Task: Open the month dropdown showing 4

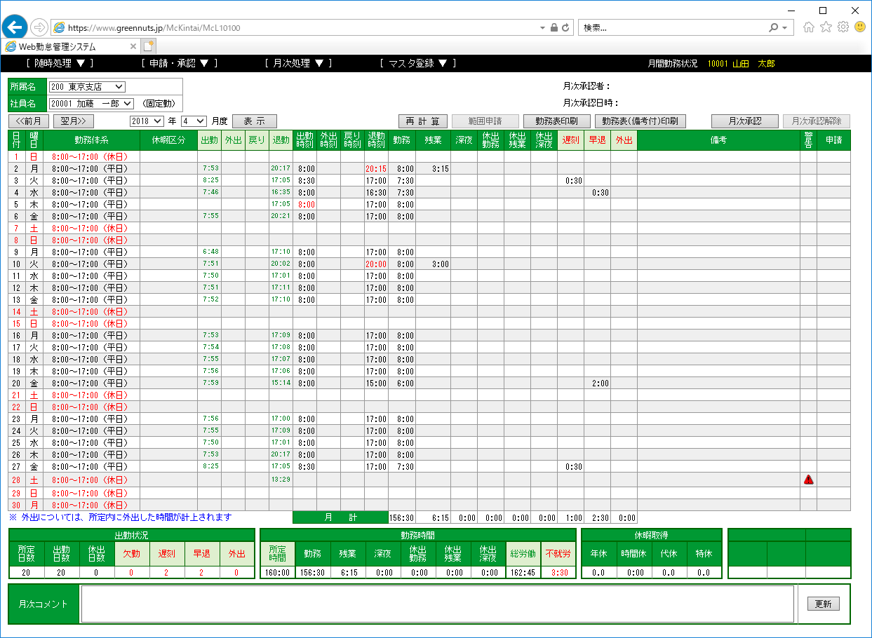Action: [x=194, y=121]
